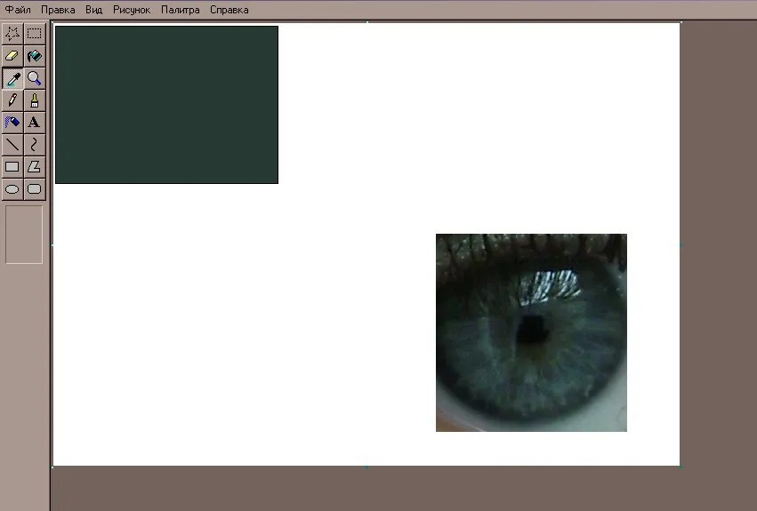The height and width of the screenshot is (511, 757).
Task: Open the Рисунок menu
Action: pos(132,10)
